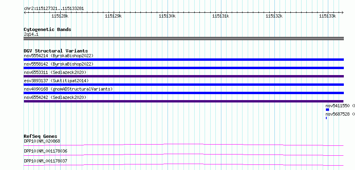Click the 115132k ruler tick label

[274, 16]
